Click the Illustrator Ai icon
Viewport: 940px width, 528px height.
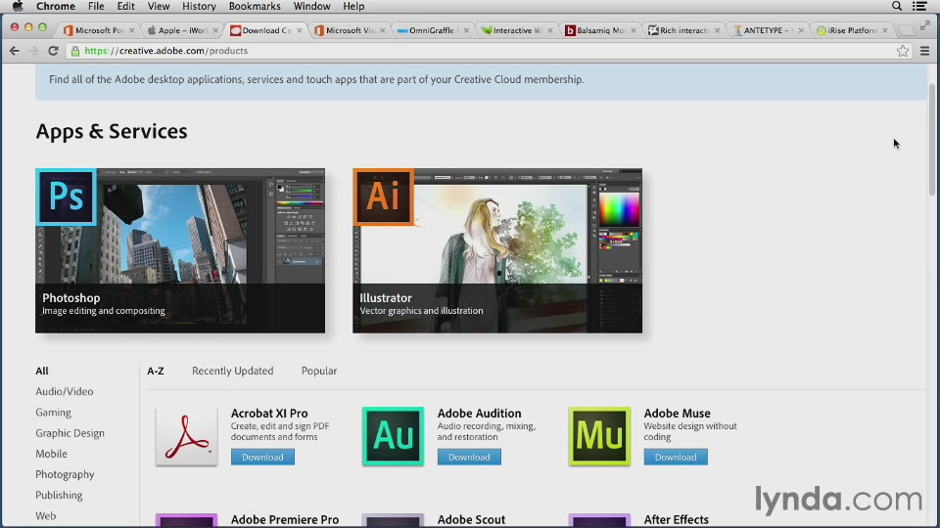[384, 197]
